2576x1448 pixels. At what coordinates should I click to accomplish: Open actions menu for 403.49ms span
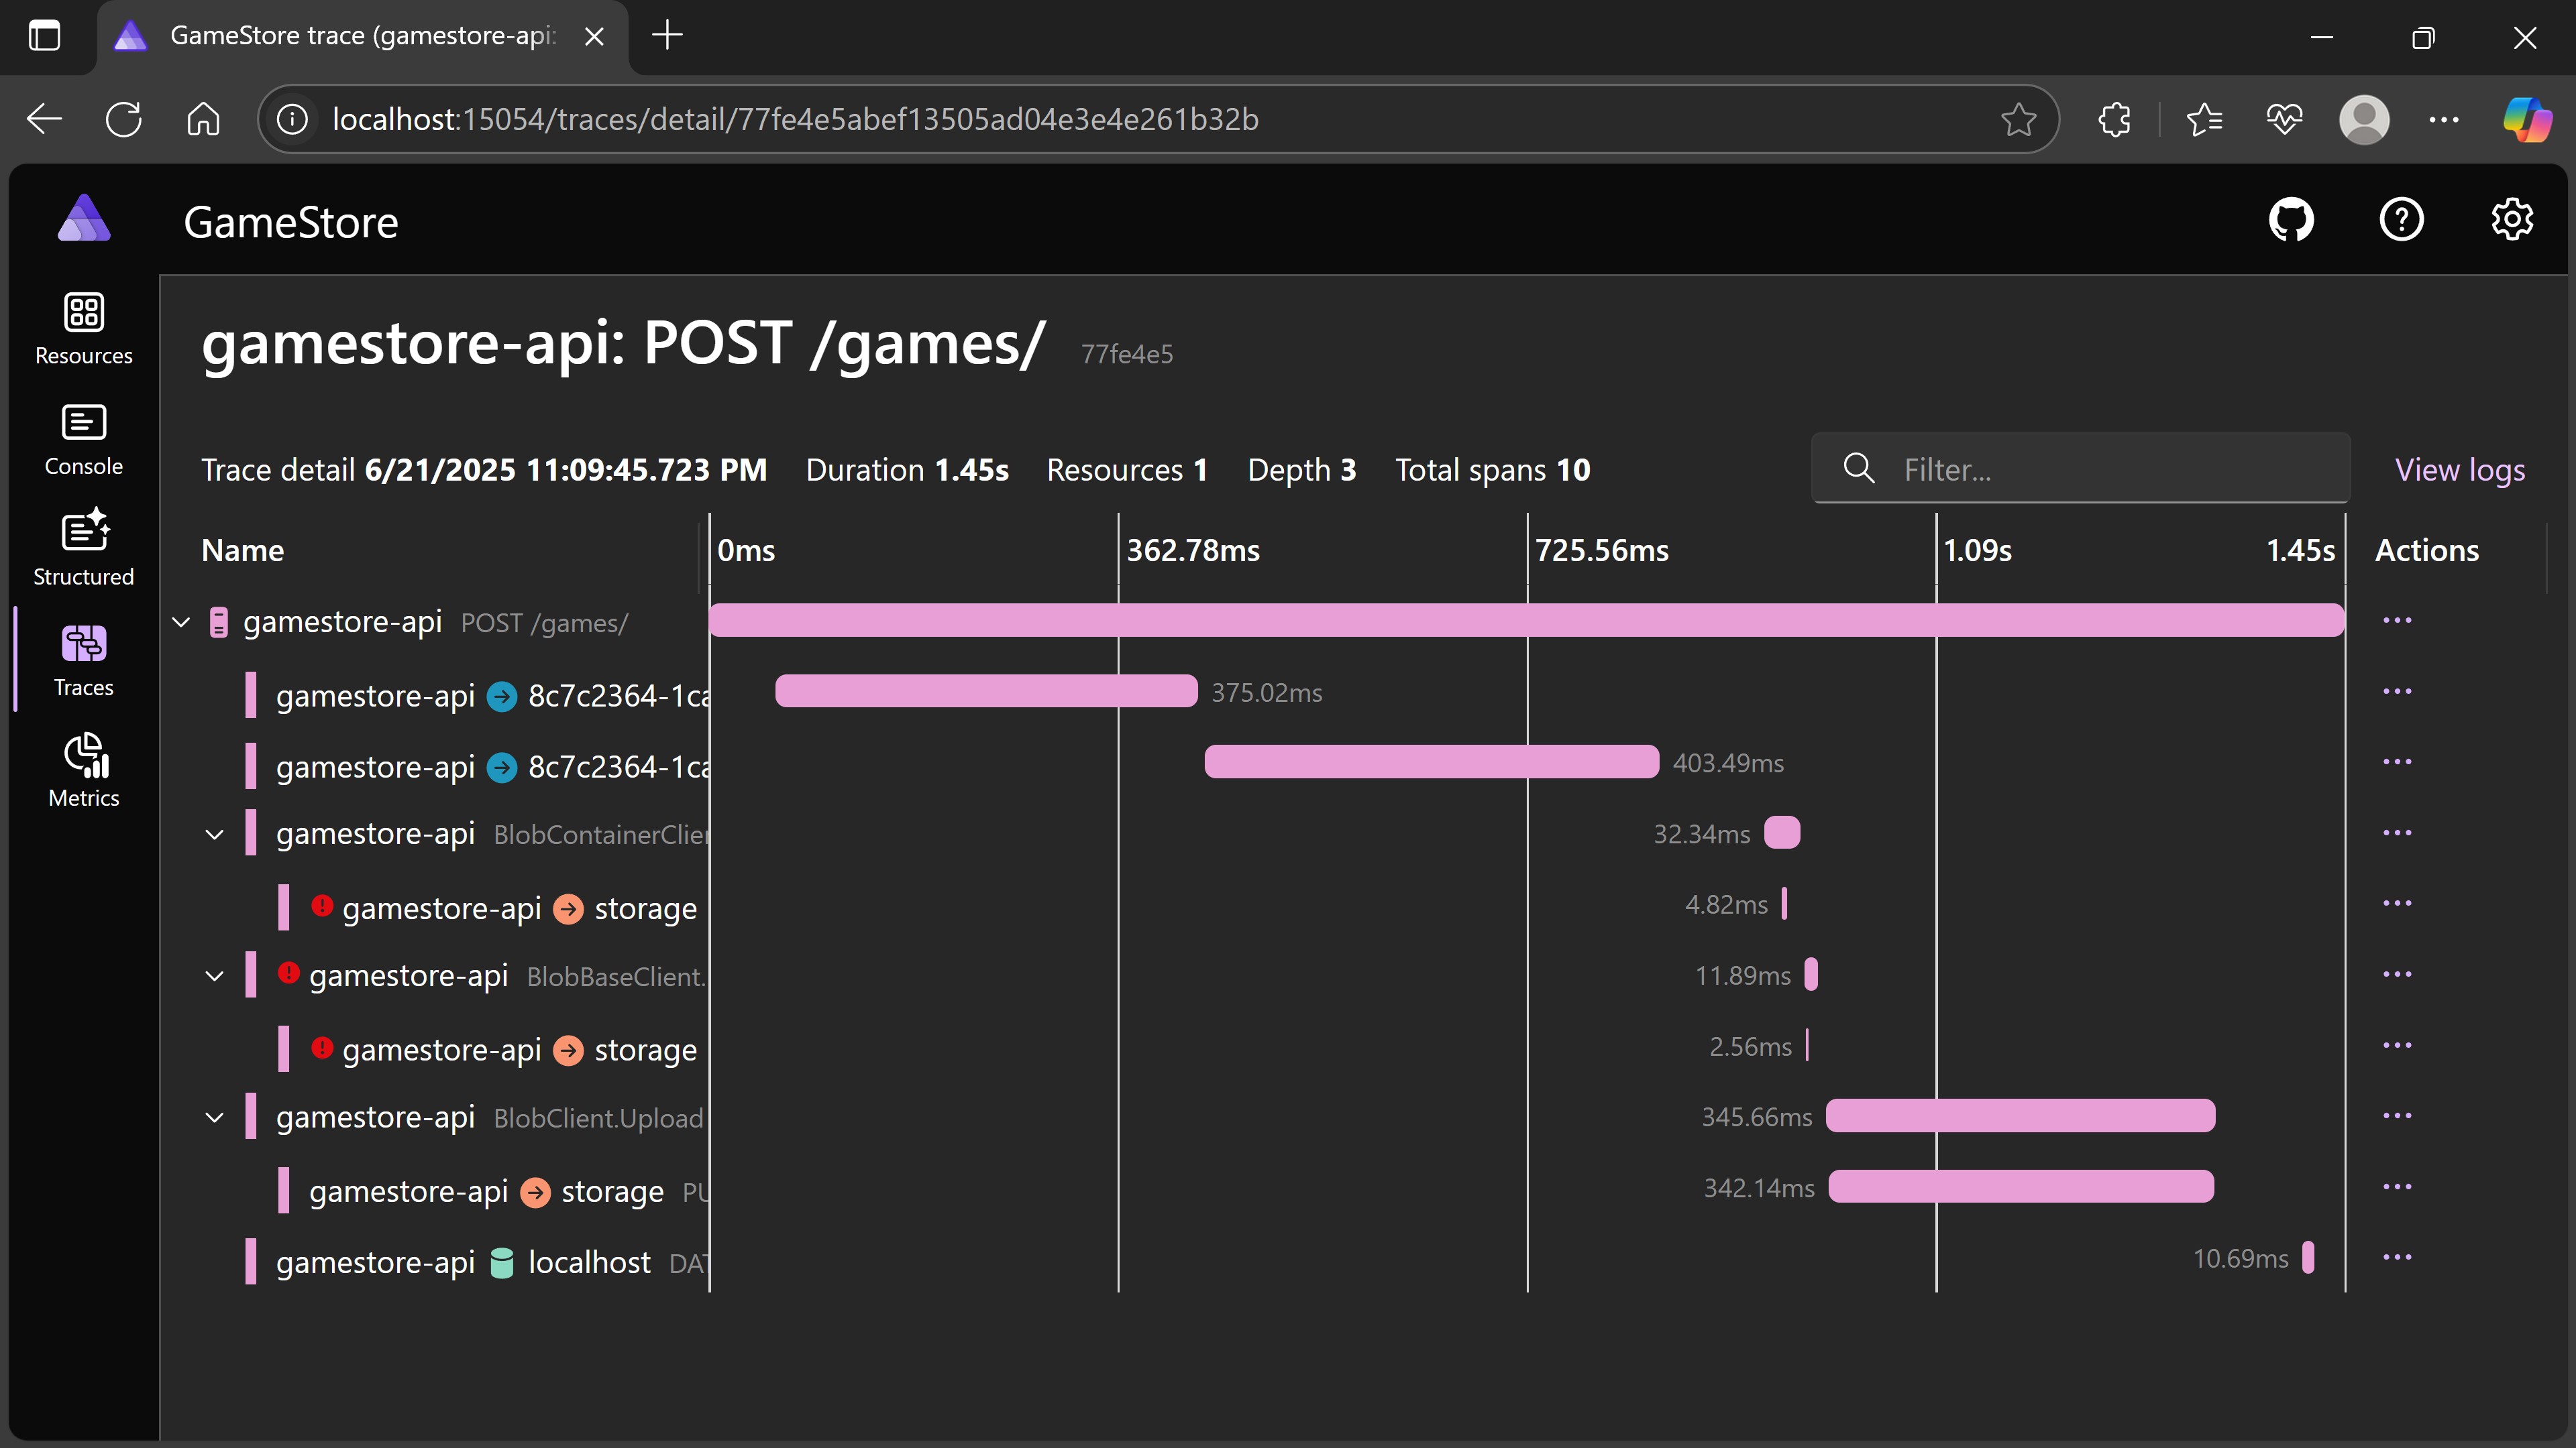2397,762
